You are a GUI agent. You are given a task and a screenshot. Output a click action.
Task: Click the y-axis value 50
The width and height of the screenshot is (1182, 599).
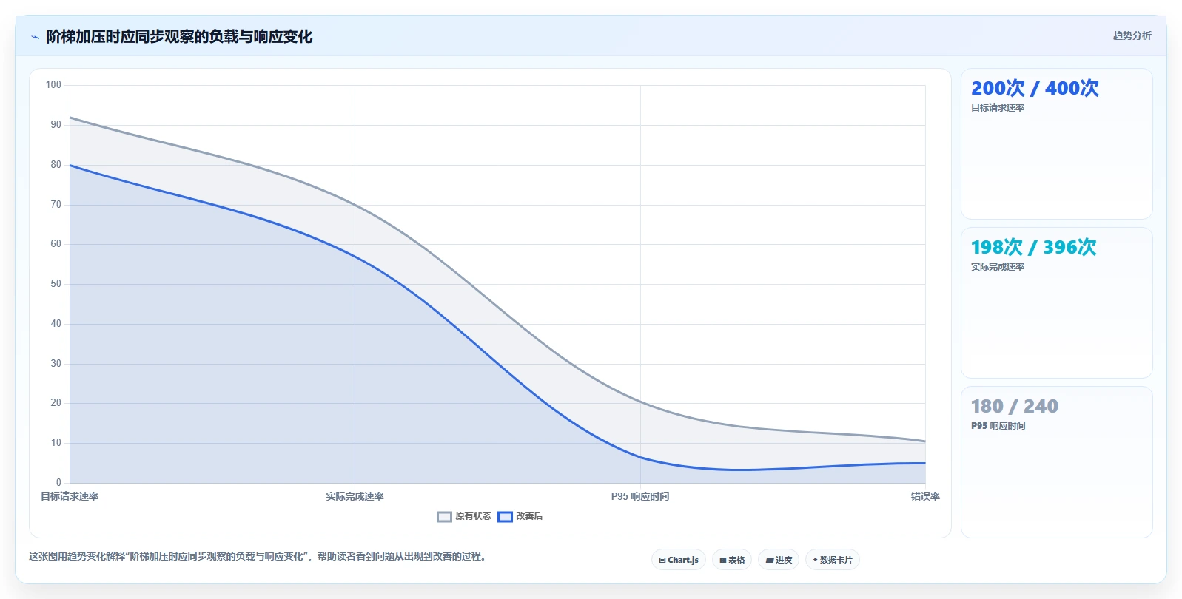coord(56,284)
